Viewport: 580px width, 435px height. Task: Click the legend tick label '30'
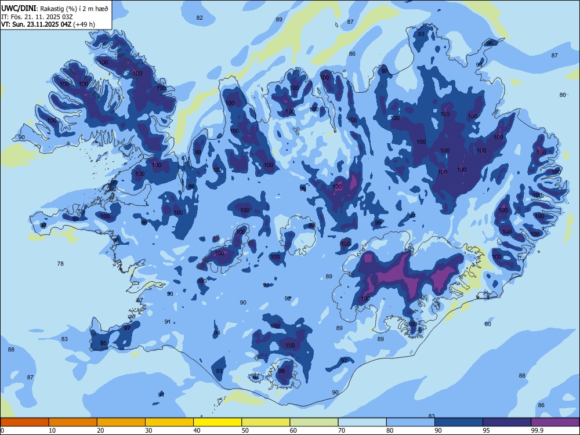pyautogui.click(x=148, y=430)
